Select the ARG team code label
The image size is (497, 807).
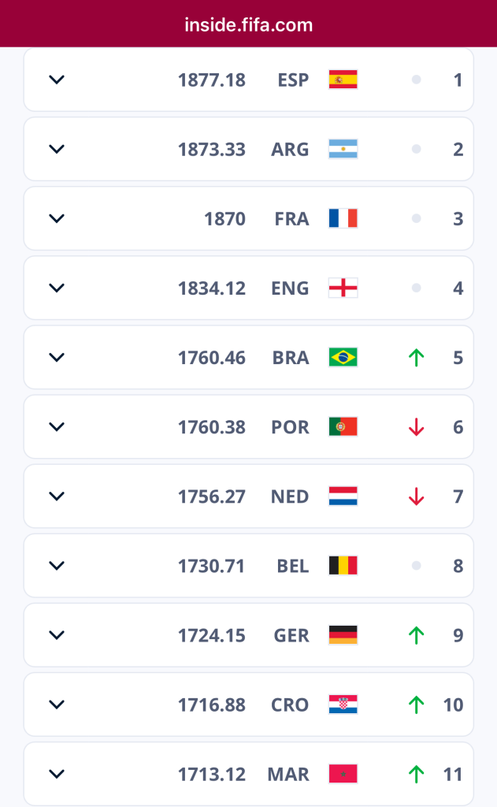click(x=290, y=150)
